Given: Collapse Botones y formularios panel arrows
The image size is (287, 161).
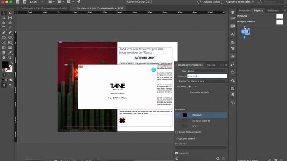Looking at the screenshot, I should click(221, 65).
